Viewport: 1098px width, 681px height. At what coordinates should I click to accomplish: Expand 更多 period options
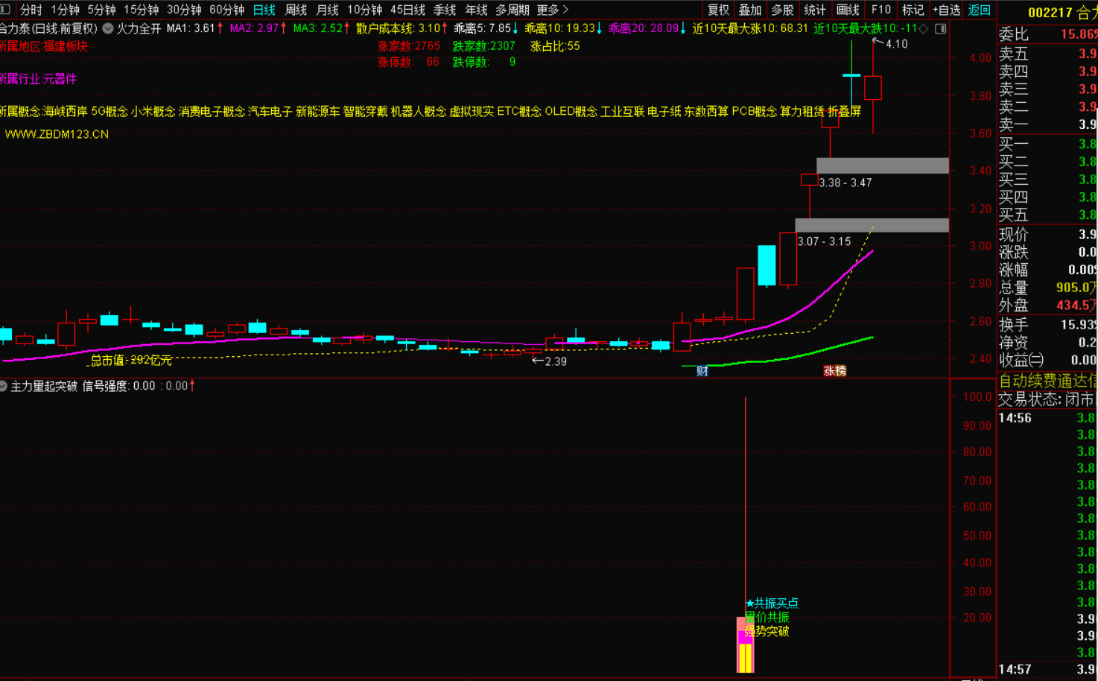(552, 10)
